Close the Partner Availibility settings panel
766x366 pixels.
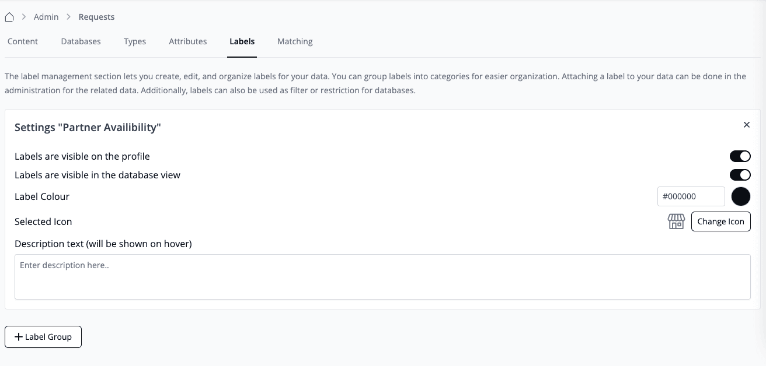[x=746, y=125]
